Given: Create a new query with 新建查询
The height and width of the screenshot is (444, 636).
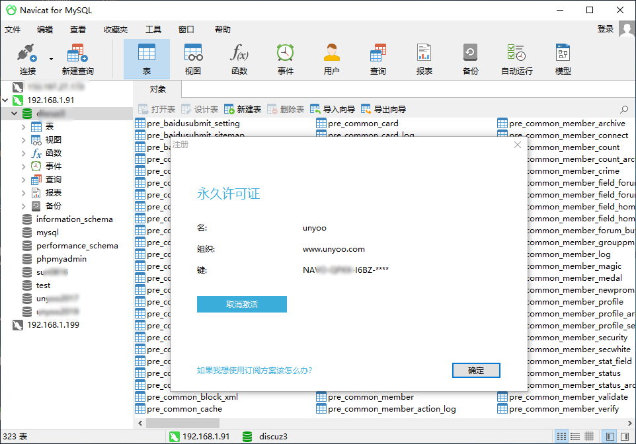Looking at the screenshot, I should point(77,59).
